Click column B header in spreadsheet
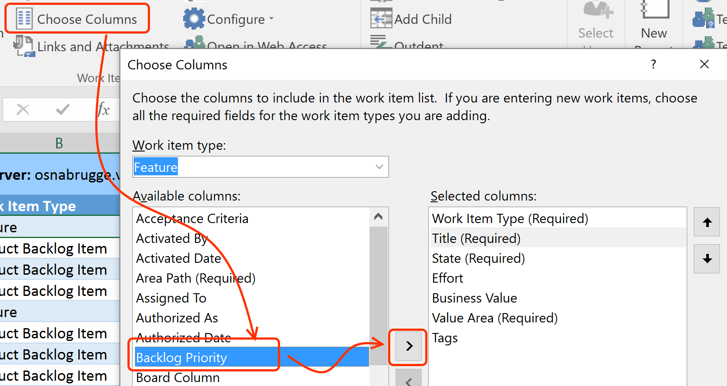The image size is (727, 386). pos(59,143)
